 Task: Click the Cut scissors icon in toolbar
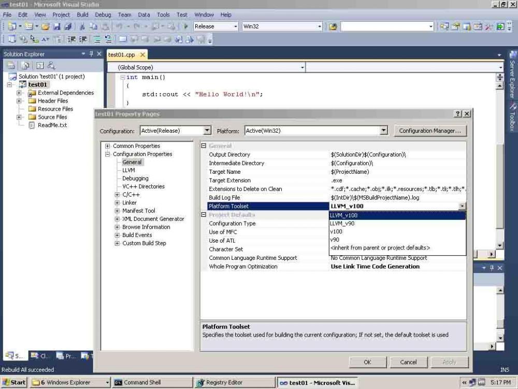coord(82,26)
